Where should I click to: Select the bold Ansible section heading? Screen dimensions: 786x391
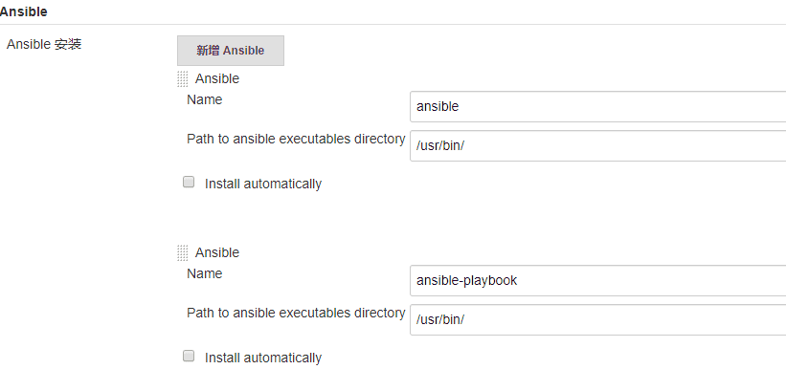pyautogui.click(x=24, y=11)
